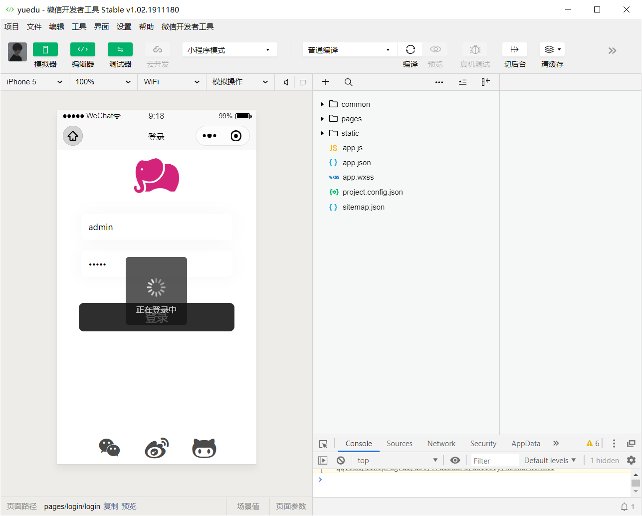
Task: Open the 文件 menu
Action: (x=34, y=27)
